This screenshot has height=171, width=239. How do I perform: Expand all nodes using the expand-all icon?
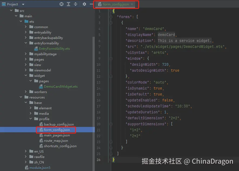(68, 4)
